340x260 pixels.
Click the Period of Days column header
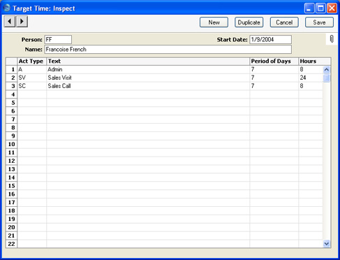274,62
